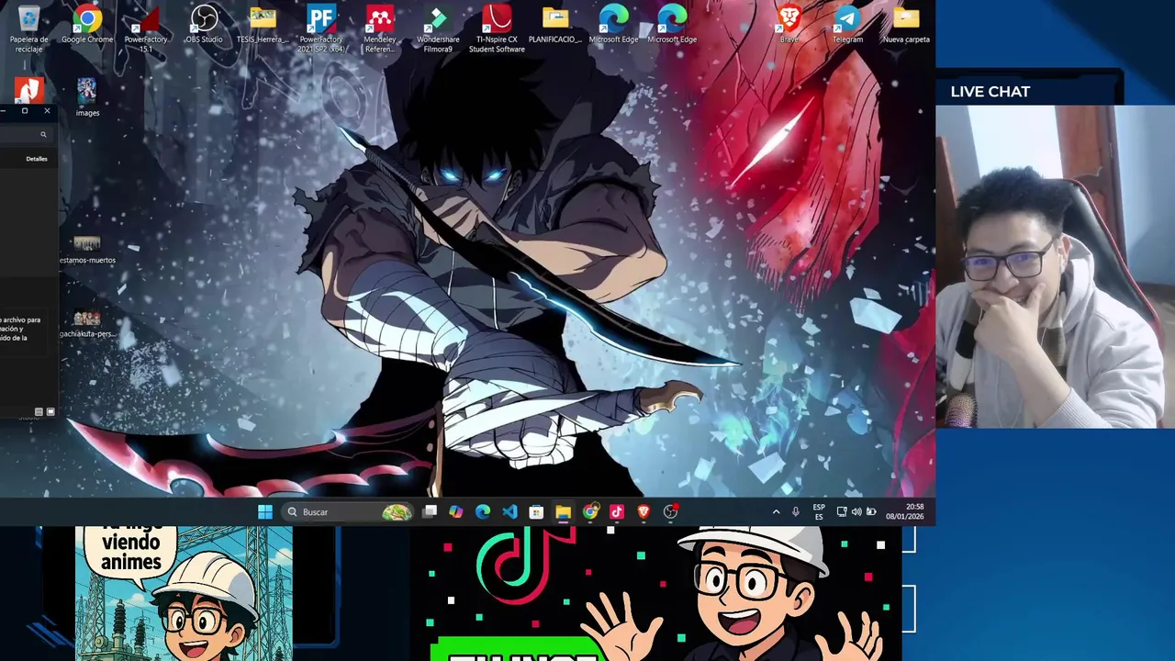This screenshot has width=1175, height=661.
Task: Launch Google Chrome from desktop shortcut
Action: coord(87,25)
